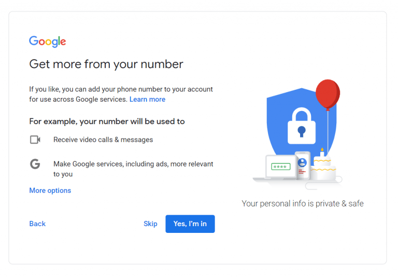Click the 'Get more from your number' heading
The image size is (398, 277).
pyautogui.click(x=106, y=64)
